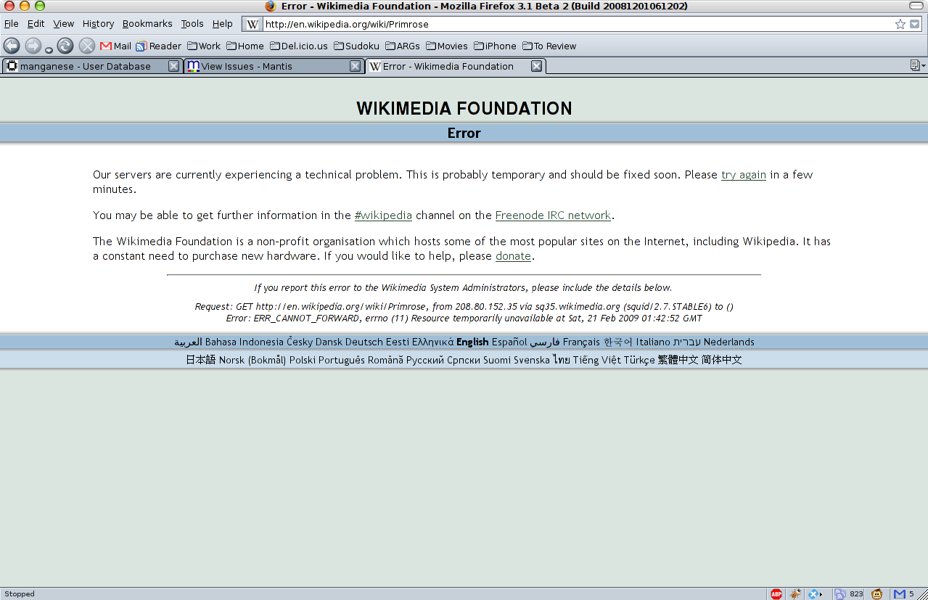Go back to the previous page

tap(11, 46)
